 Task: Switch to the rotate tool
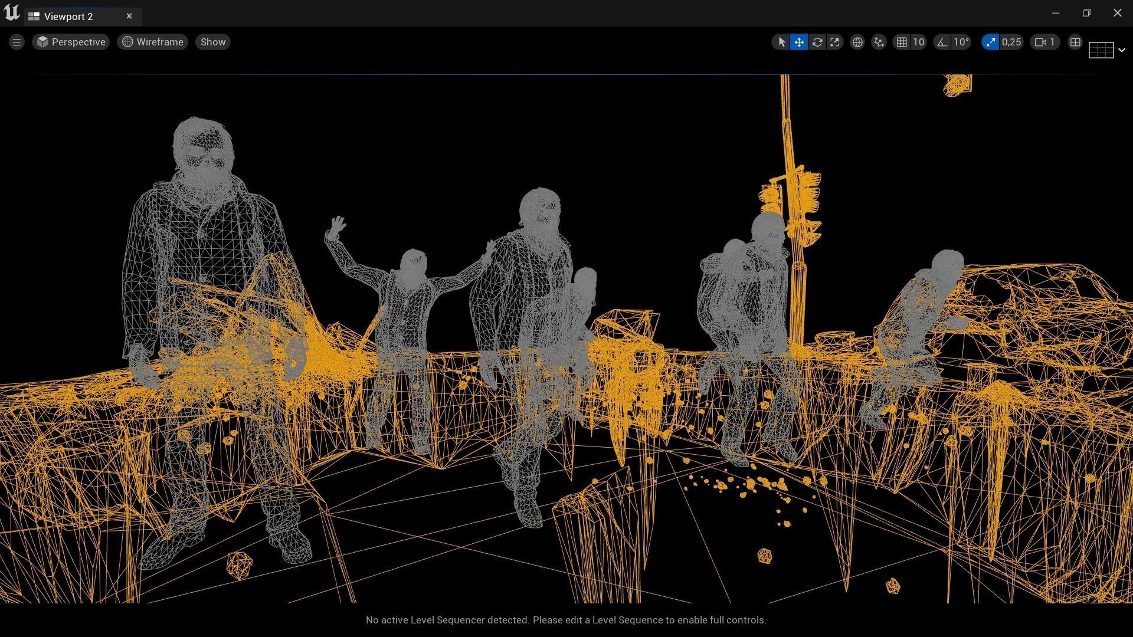[x=817, y=42]
